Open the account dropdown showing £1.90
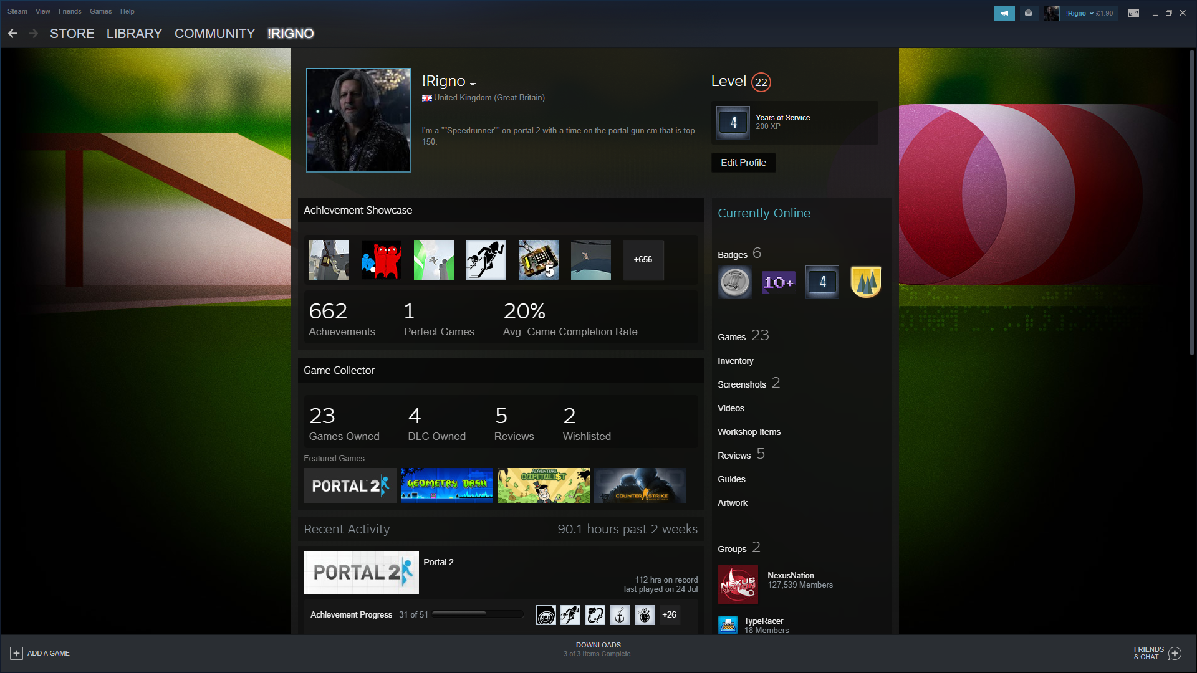 pyautogui.click(x=1089, y=13)
